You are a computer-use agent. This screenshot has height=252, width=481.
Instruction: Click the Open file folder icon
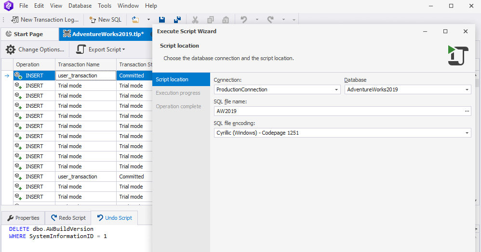tap(135, 20)
